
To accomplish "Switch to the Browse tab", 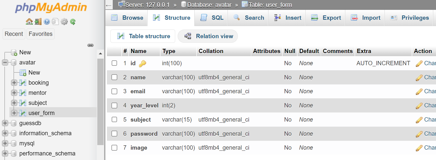I will click(x=127, y=18).
